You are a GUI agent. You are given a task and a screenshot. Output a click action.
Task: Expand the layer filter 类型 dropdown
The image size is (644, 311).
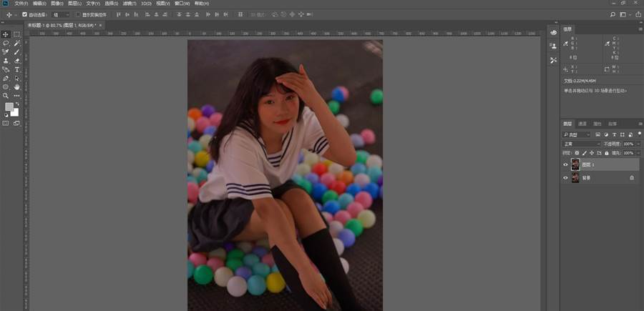click(577, 134)
